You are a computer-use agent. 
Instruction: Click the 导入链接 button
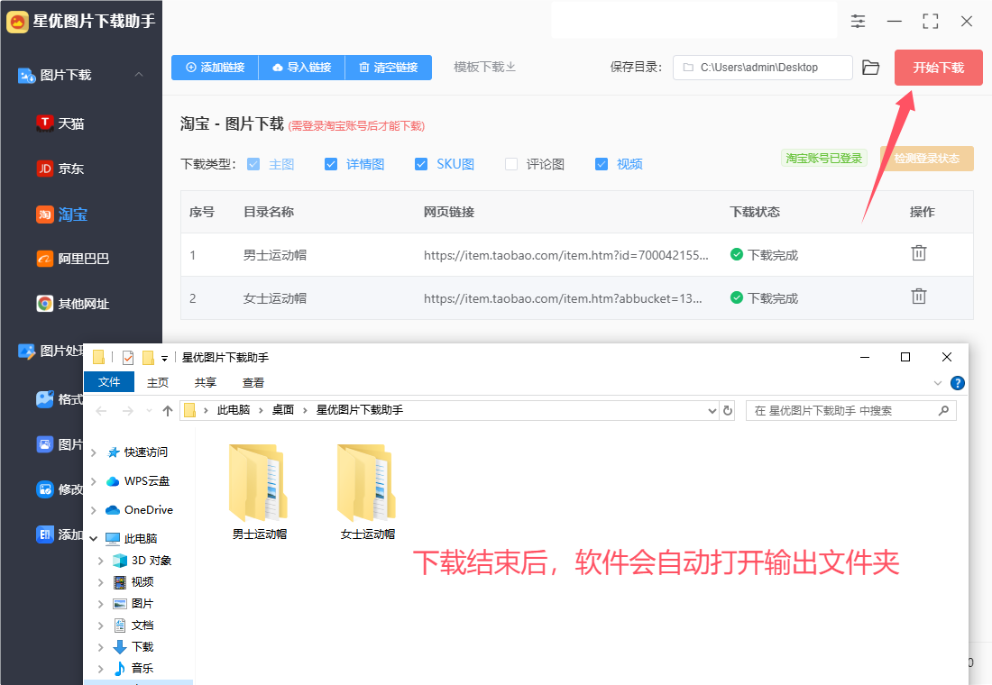click(302, 68)
